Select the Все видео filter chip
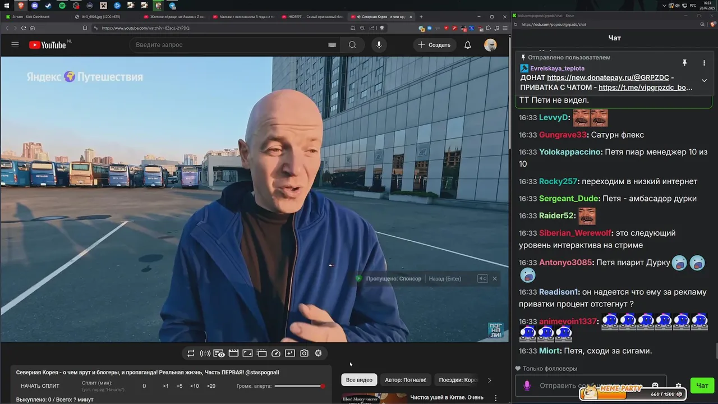The height and width of the screenshot is (404, 718). click(359, 380)
